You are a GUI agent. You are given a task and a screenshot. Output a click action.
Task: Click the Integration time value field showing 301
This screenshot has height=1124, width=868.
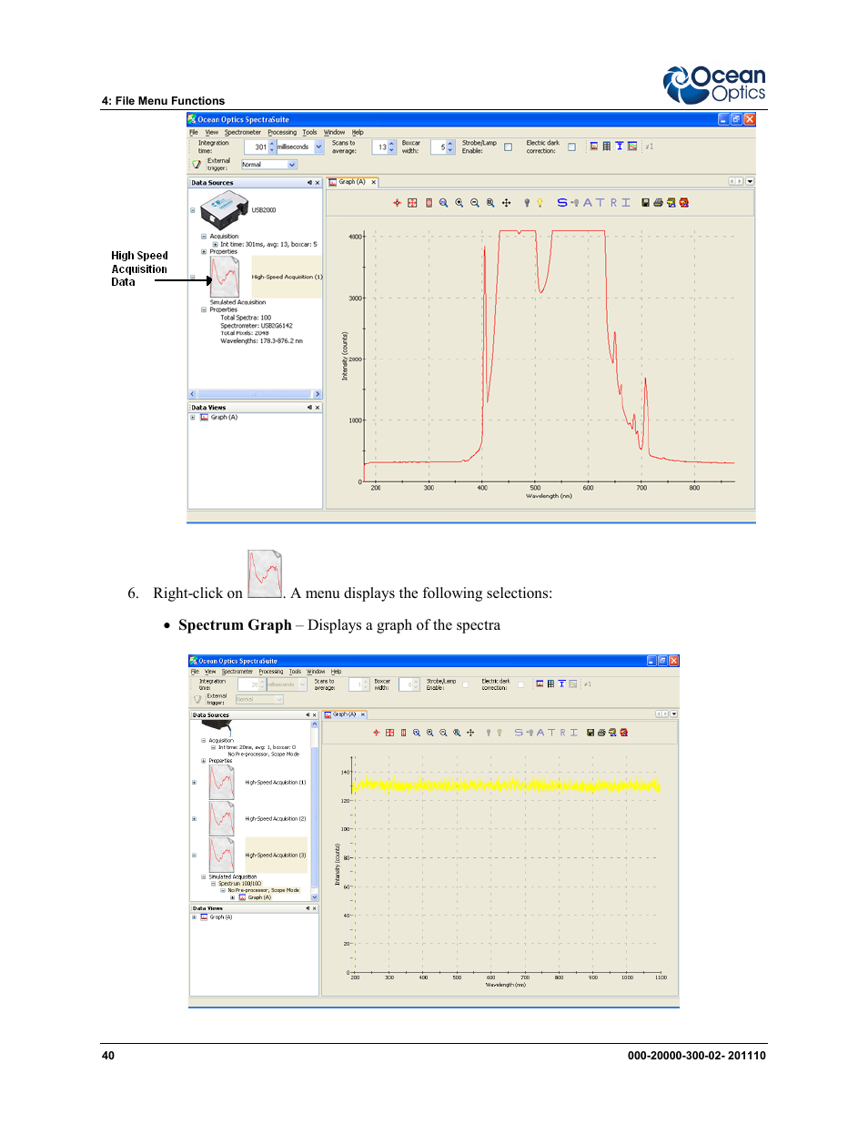click(257, 147)
